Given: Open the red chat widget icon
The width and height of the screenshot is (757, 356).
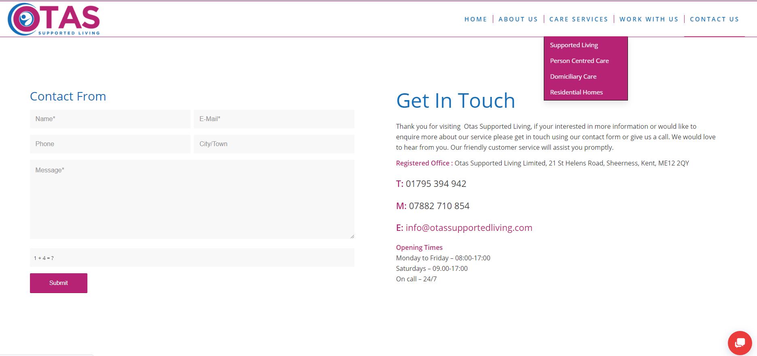Looking at the screenshot, I should [x=740, y=343].
